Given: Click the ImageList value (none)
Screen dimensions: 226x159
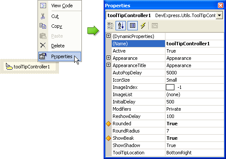Looking at the screenshot, I should point(173,94).
